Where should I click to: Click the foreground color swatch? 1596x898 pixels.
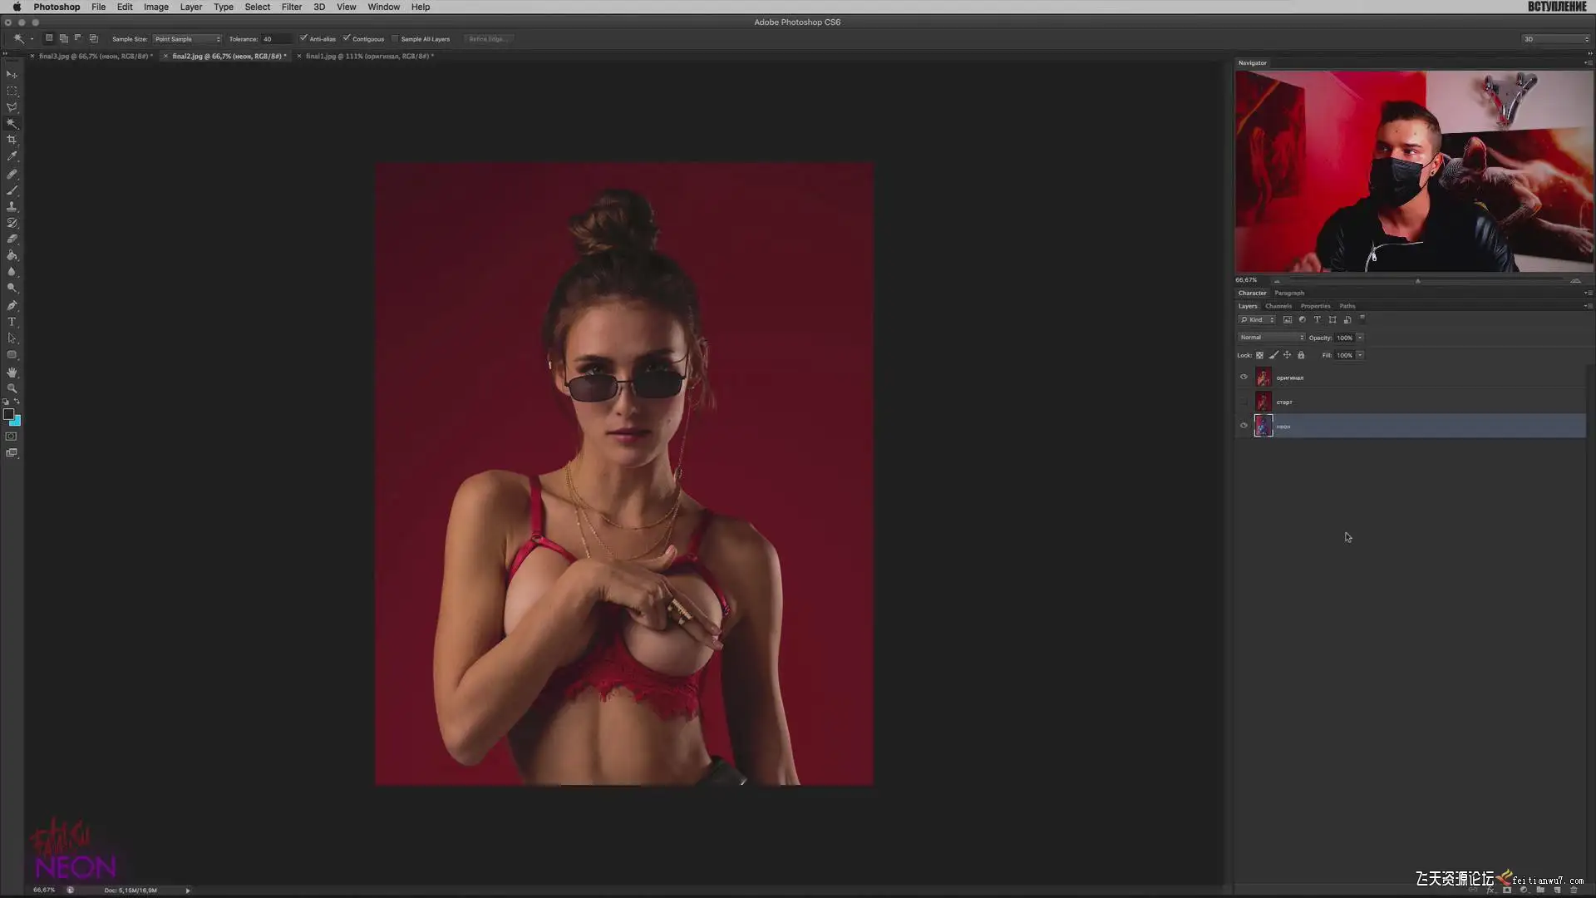click(8, 414)
